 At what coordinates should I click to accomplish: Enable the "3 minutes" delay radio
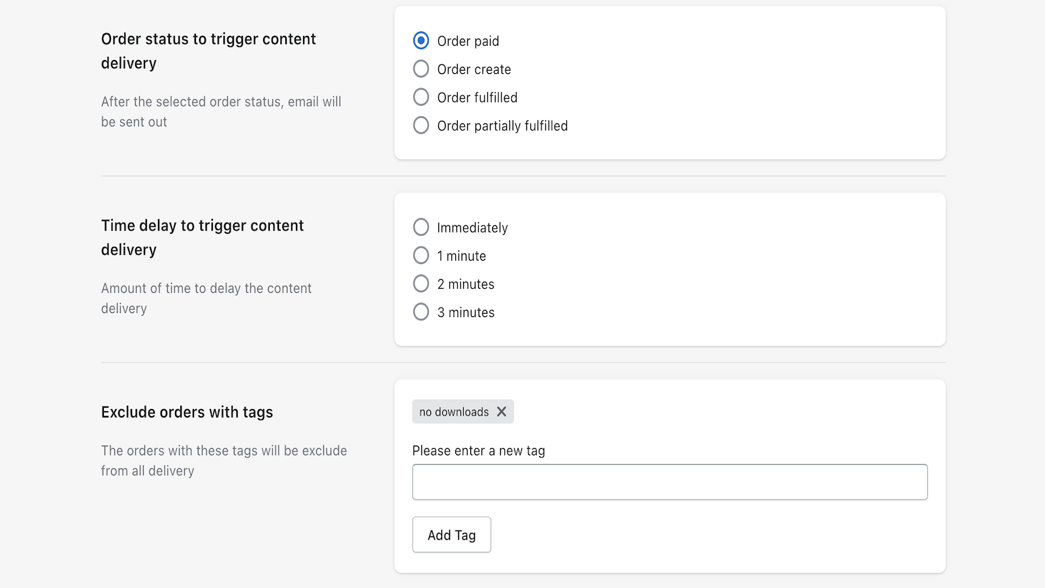[421, 312]
